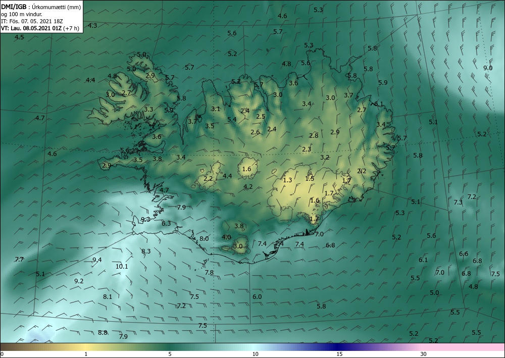Click the 1.3 value on the glacier

[x=287, y=180]
